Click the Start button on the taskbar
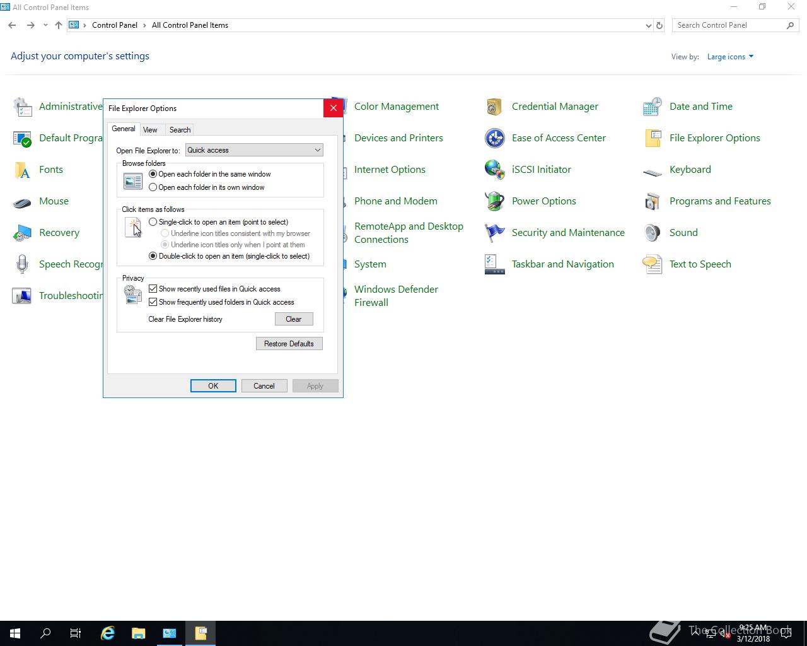This screenshot has height=646, width=807. tap(15, 633)
